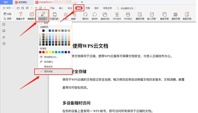Switch to the 保护 ribbon tab

point(96,8)
